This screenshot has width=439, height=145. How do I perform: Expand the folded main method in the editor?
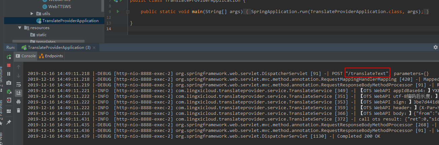128,12
